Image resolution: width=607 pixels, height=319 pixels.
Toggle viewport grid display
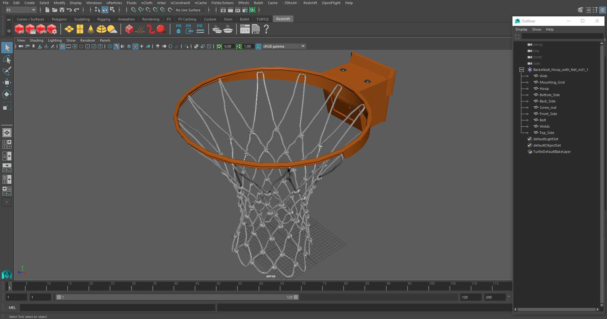[x=62, y=46]
